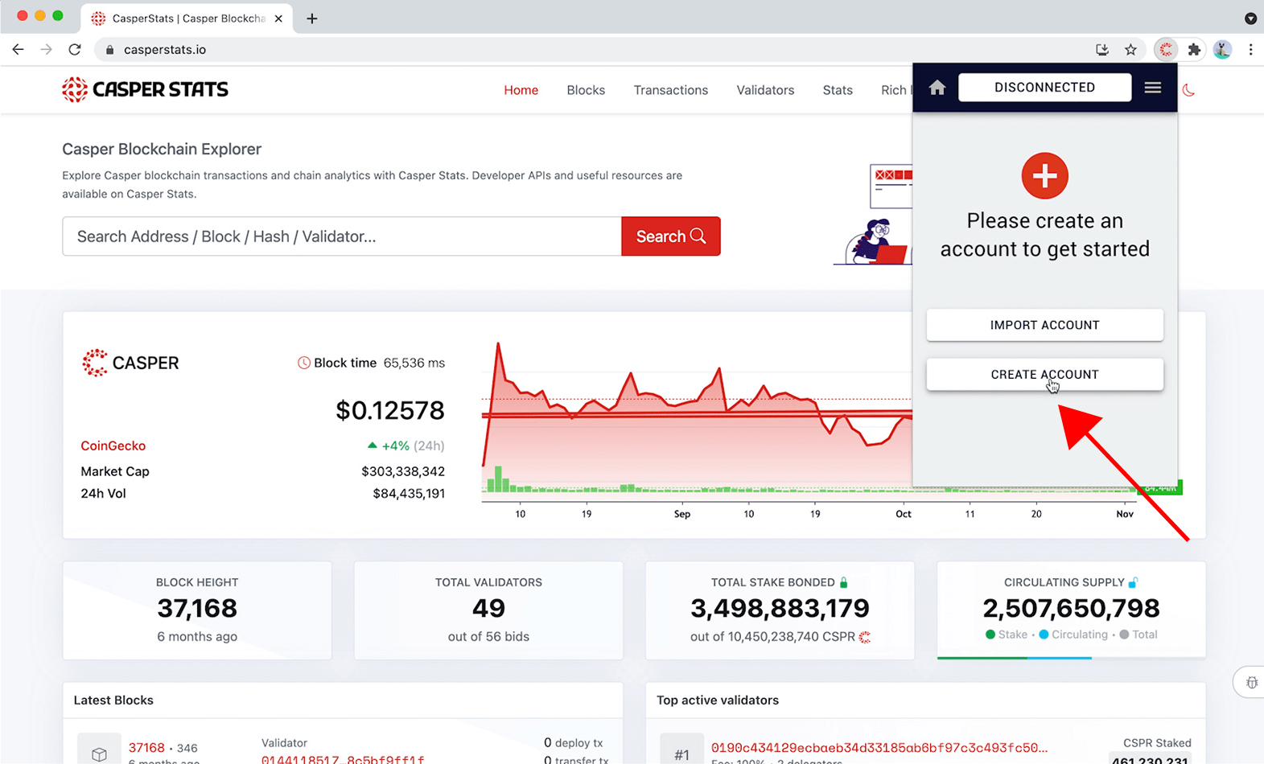Open the tab search dropdown arrow
The width and height of the screenshot is (1264, 764).
tap(1250, 18)
